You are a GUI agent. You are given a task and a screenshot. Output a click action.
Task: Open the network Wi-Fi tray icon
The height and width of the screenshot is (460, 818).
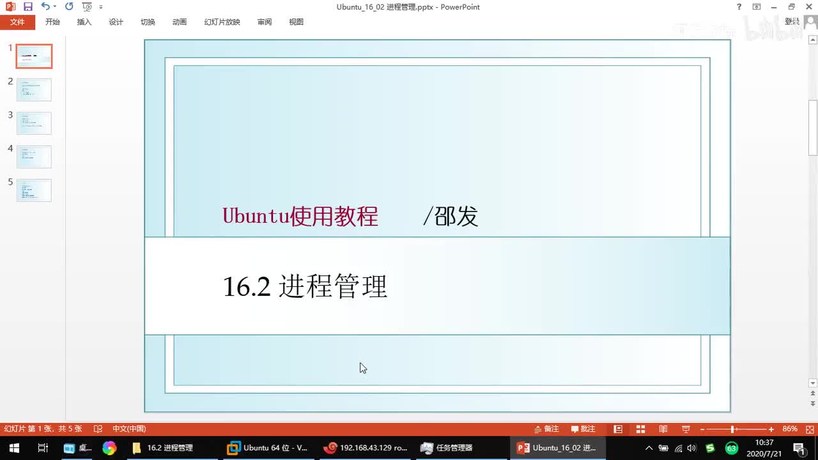pyautogui.click(x=678, y=448)
